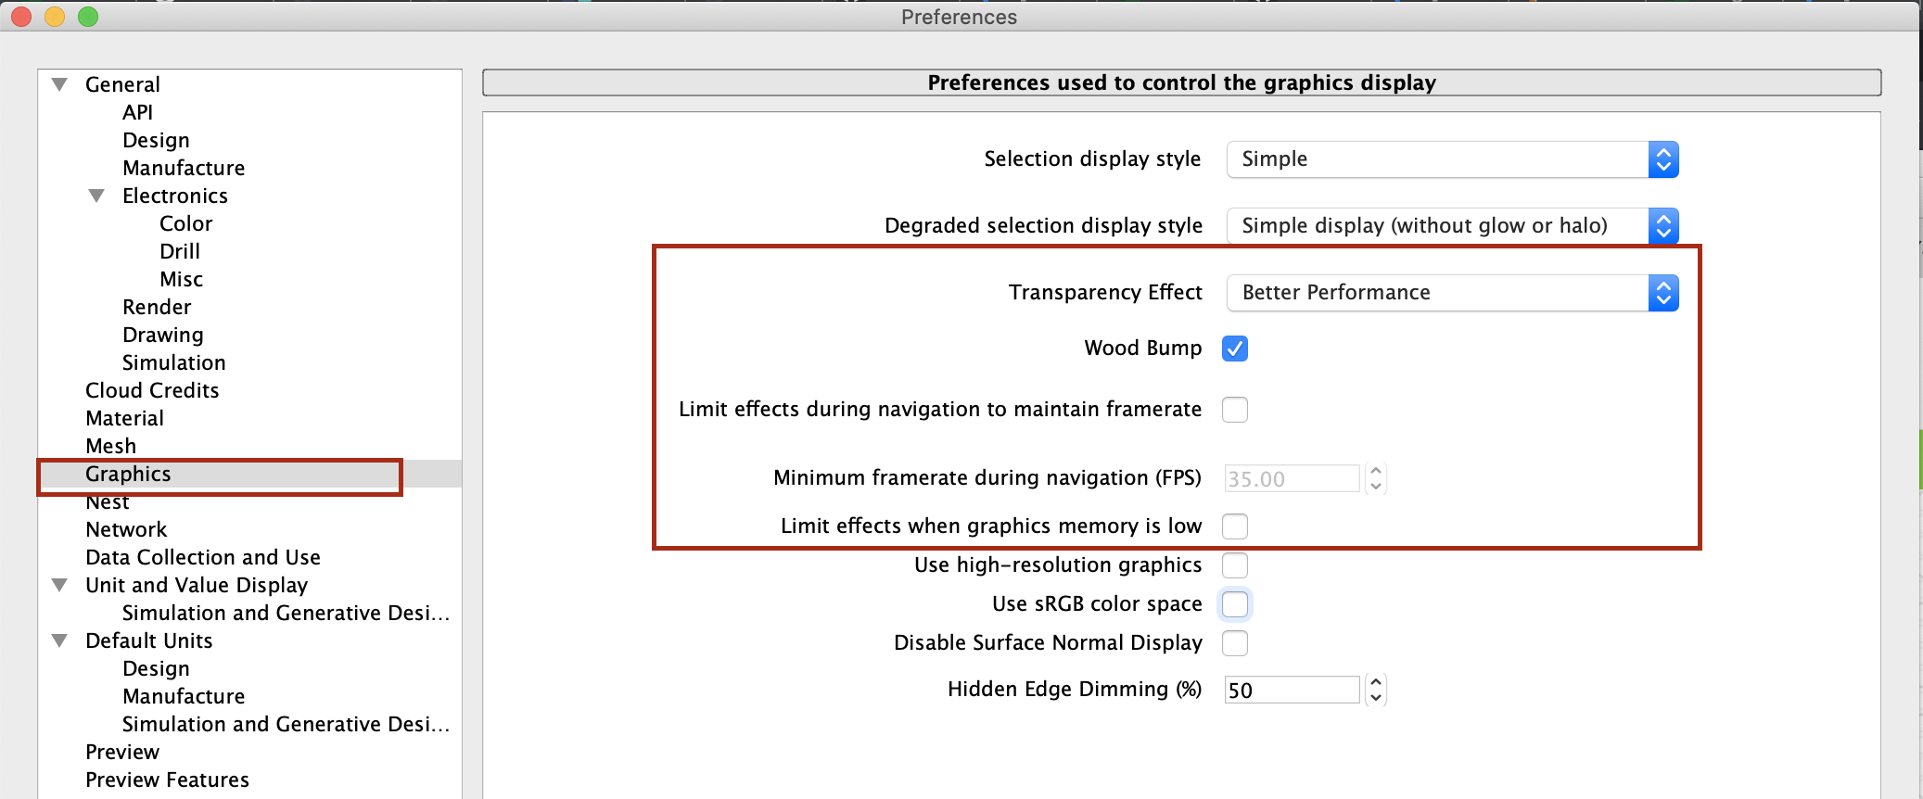
Task: Enable limit effects during navigation checkbox
Action: coord(1235,410)
